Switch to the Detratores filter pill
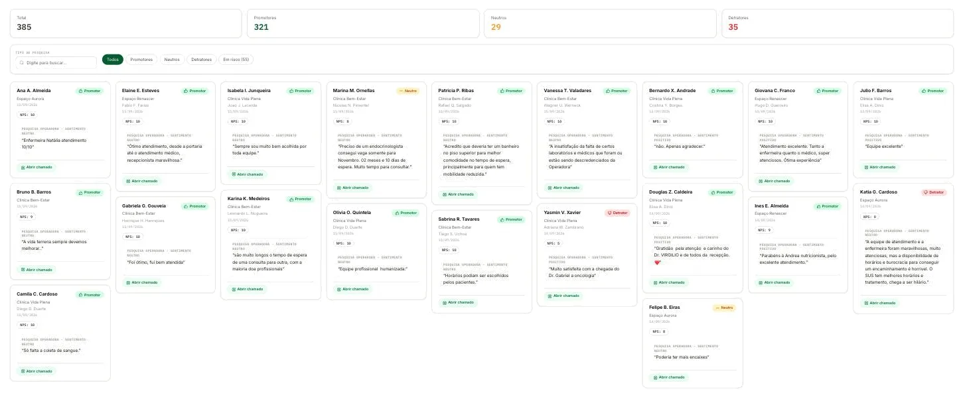963x397 pixels. tap(201, 60)
